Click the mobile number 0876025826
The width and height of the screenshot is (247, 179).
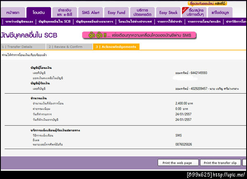(x=184, y=144)
